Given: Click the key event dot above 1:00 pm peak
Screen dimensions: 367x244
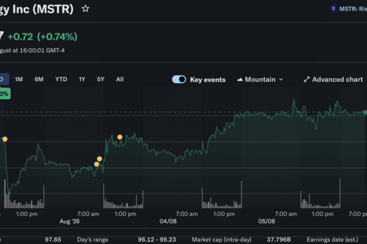Looking at the screenshot, I should [120, 137].
